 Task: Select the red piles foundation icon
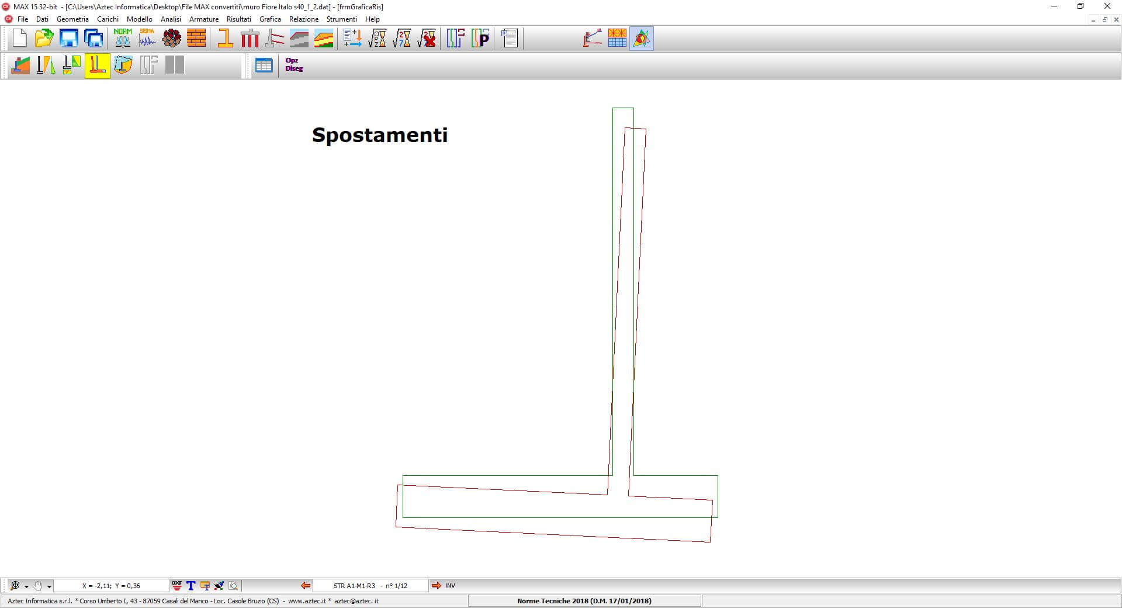click(x=250, y=39)
